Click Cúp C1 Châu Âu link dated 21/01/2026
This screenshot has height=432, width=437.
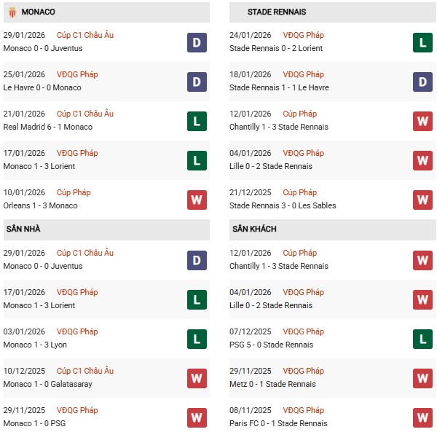pos(86,114)
